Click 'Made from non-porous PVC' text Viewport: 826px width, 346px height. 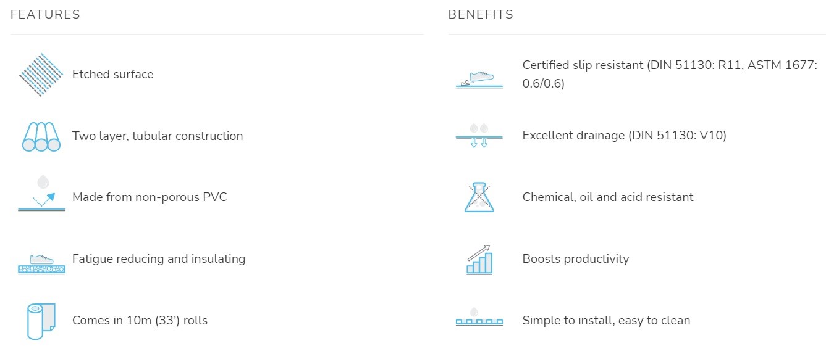[x=150, y=197]
